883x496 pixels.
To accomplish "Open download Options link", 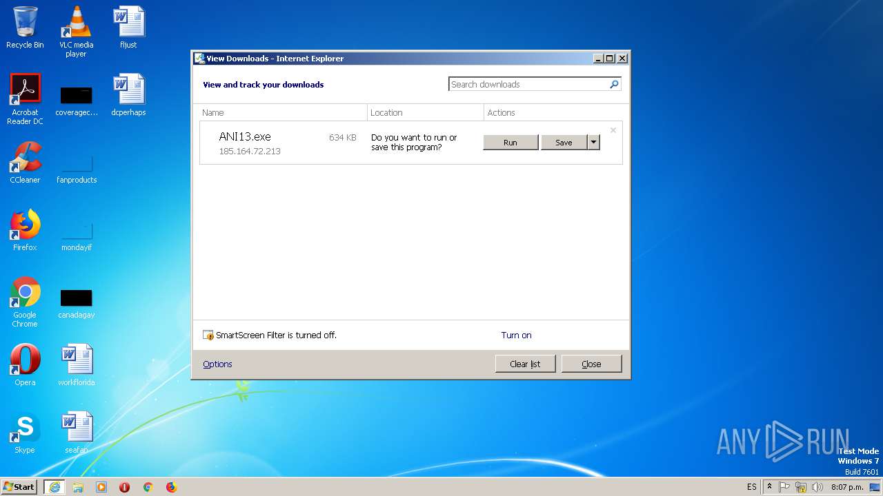I will click(x=217, y=364).
